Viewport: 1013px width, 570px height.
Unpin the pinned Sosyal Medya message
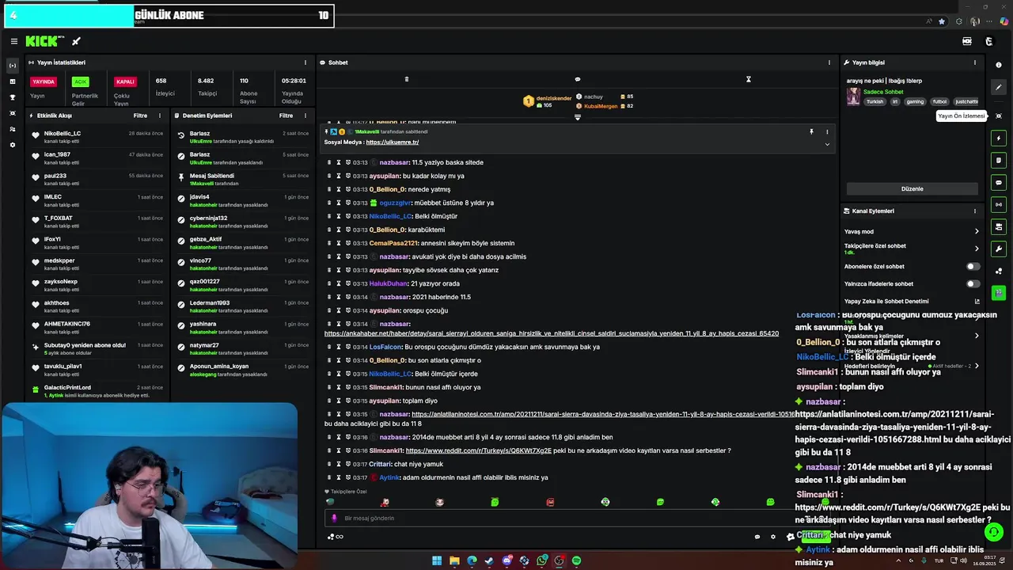[811, 132]
